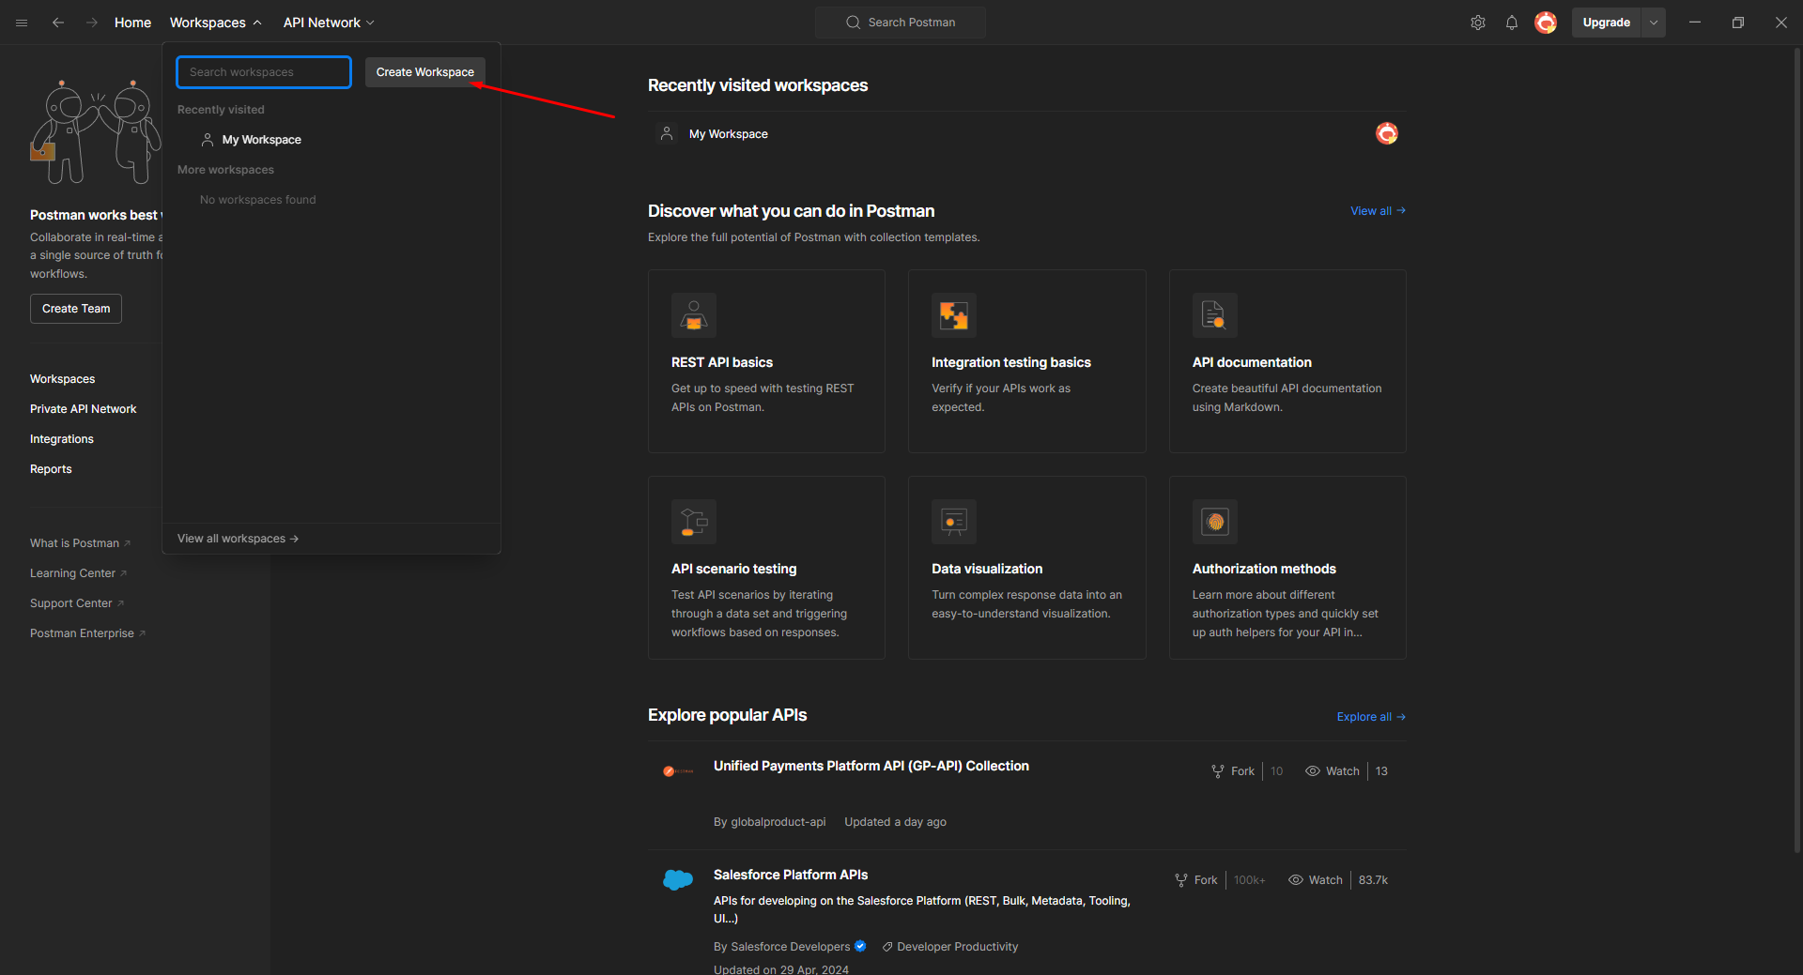Go to the Home tab
Viewport: 1803px width, 975px height.
[x=132, y=23]
